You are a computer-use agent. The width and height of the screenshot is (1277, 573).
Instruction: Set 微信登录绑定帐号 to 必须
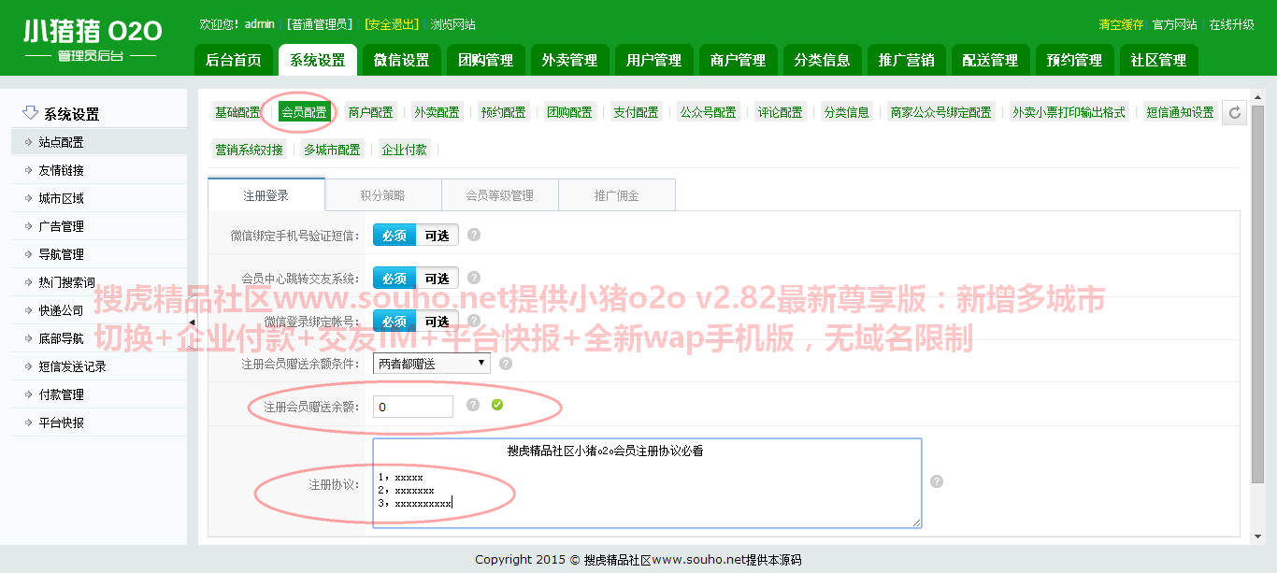point(394,322)
